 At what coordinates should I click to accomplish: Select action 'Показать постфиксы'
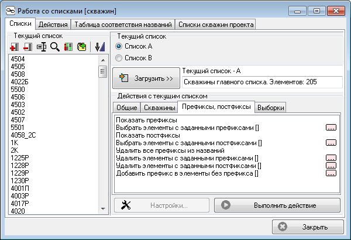[148, 135]
